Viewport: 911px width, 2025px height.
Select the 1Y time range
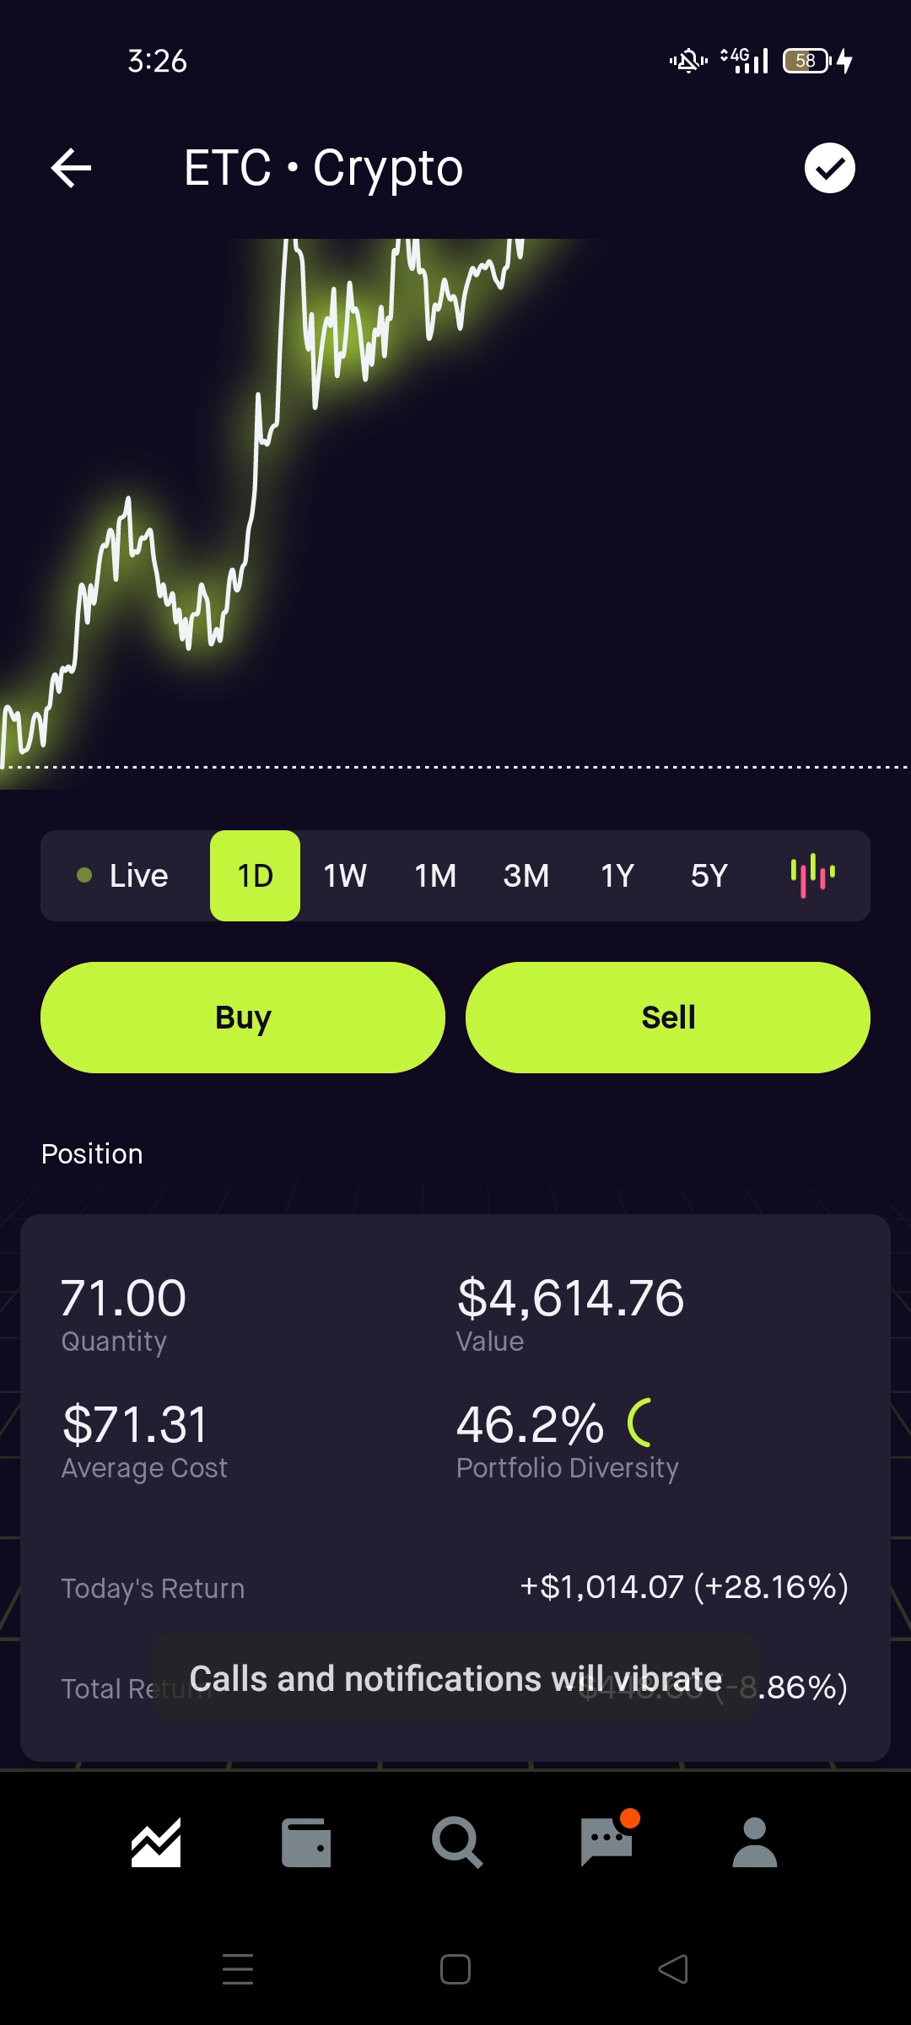coord(617,876)
